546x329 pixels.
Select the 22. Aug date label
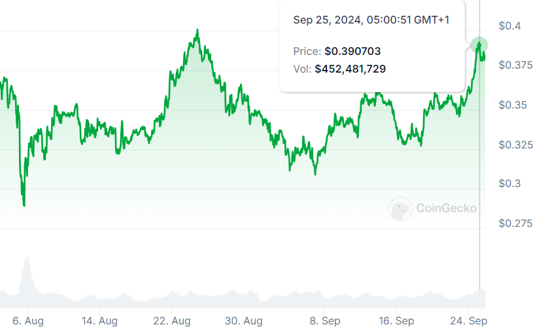(x=172, y=320)
